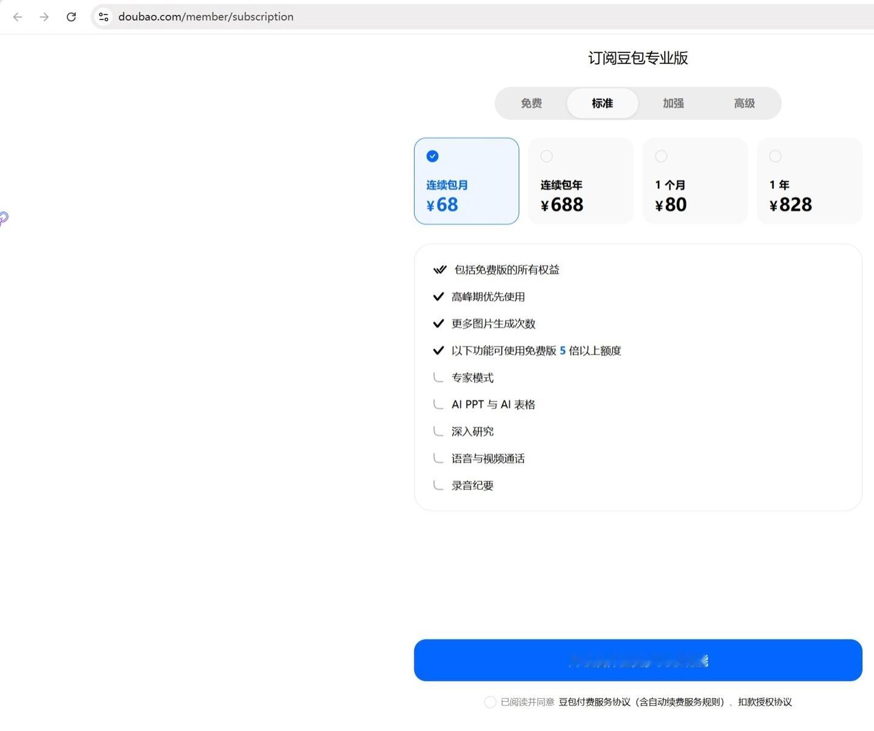This screenshot has height=731, width=874.
Task: Click the 更多图片生成次数 text
Action: coord(493,324)
